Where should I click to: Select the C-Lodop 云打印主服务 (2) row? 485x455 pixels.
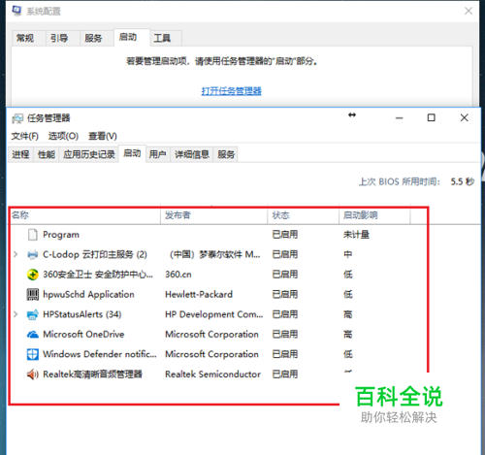tap(95, 255)
